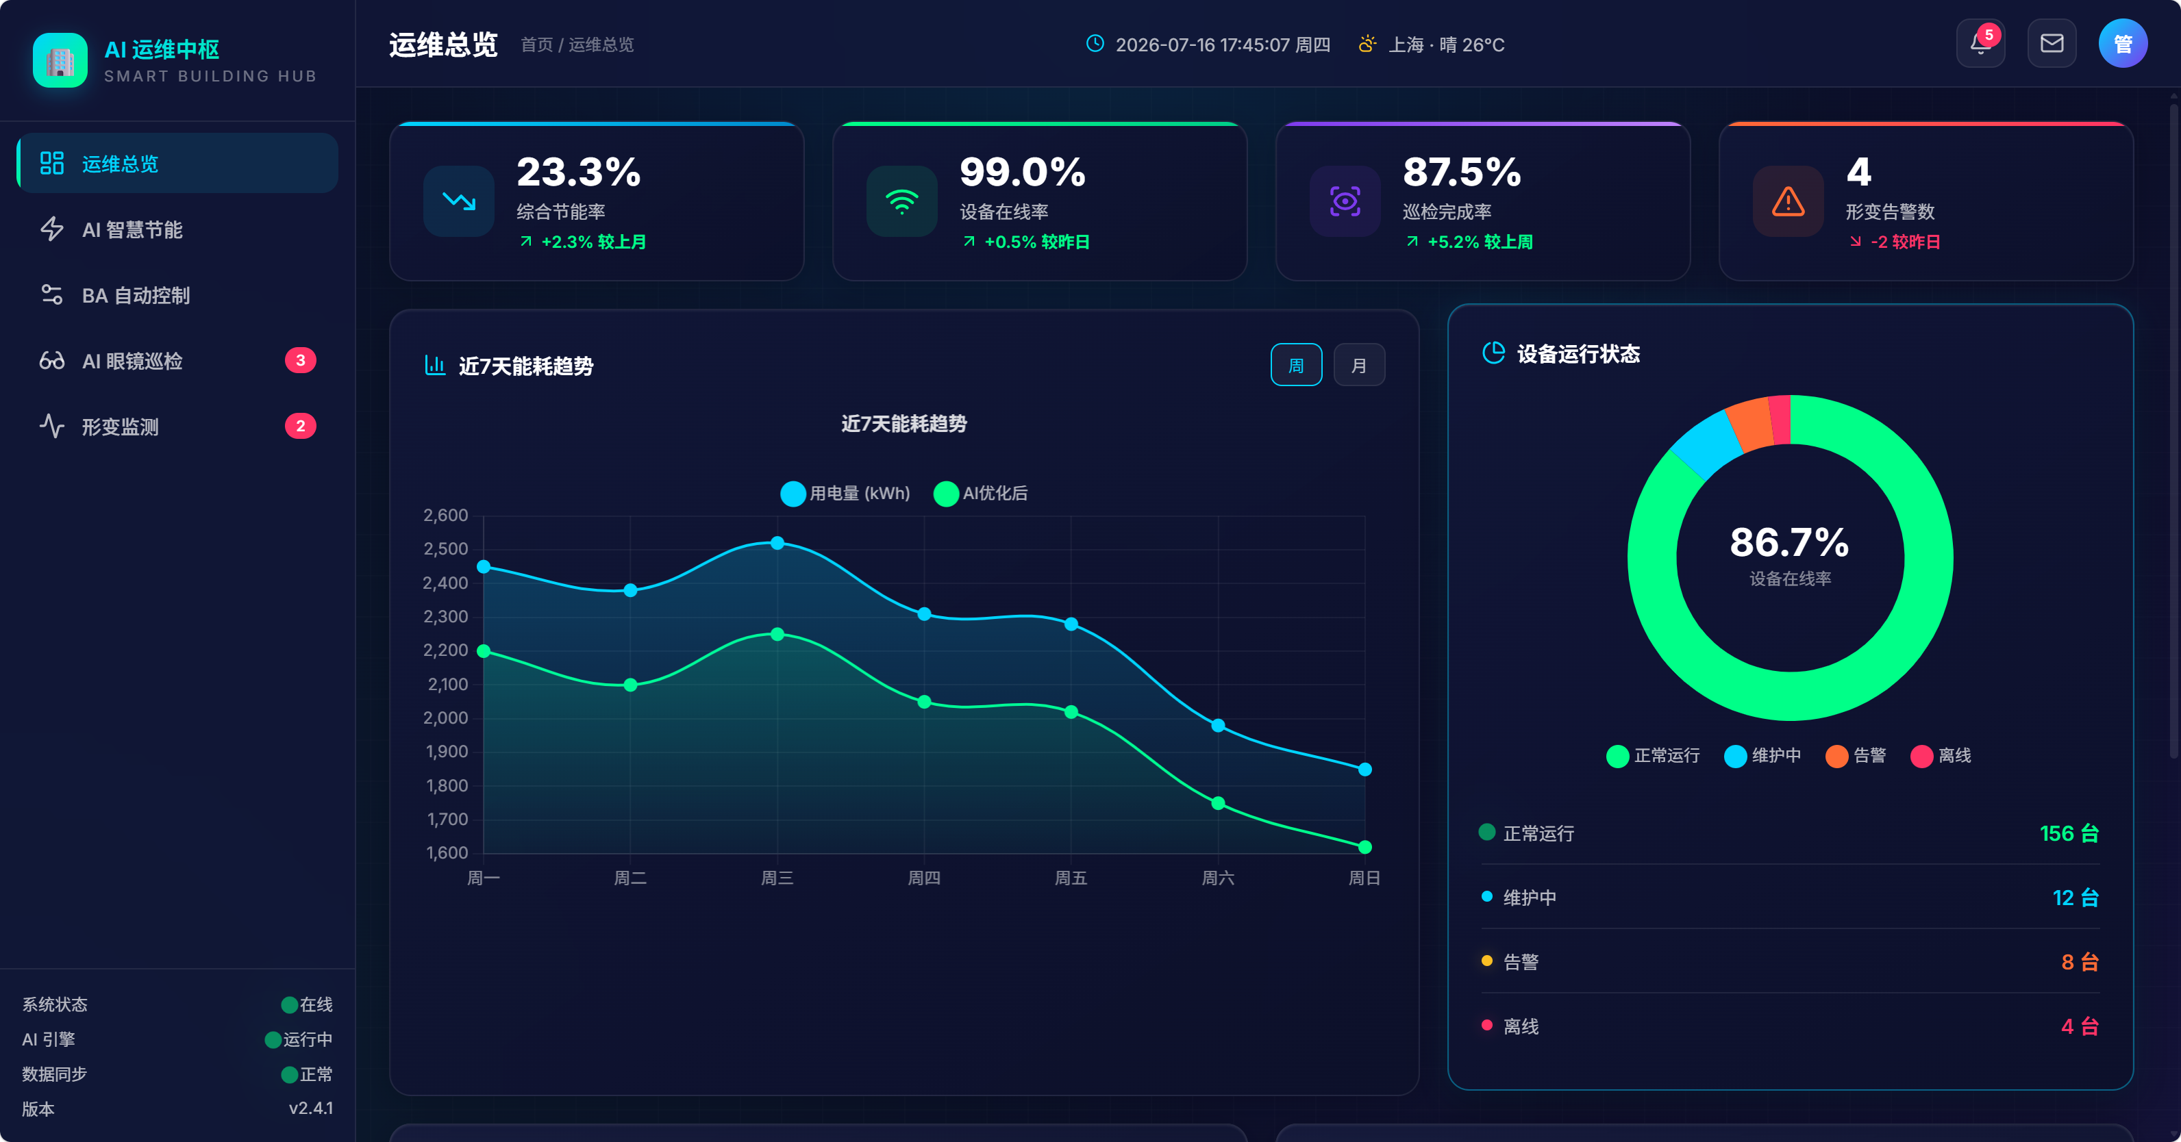Switch energy chart to 月 view
This screenshot has width=2181, height=1142.
1359,365
